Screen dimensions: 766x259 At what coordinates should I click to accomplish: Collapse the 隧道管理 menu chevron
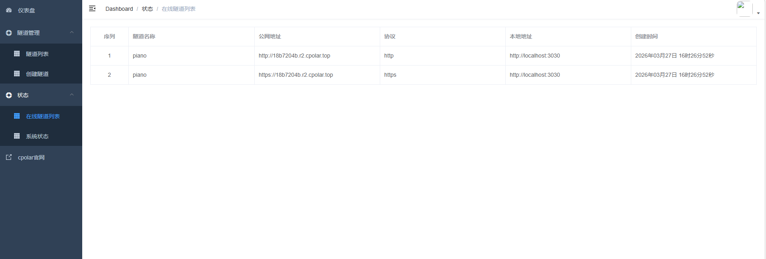pos(72,32)
